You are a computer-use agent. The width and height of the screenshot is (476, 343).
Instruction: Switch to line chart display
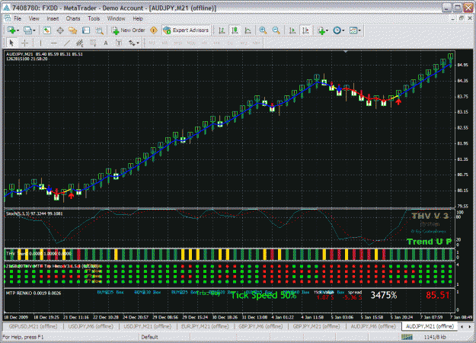248,30
